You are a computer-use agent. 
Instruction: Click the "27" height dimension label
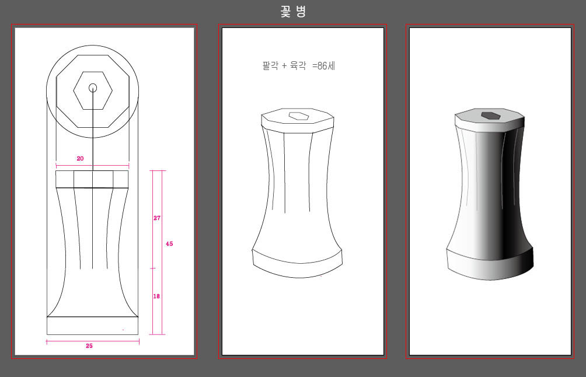(157, 218)
